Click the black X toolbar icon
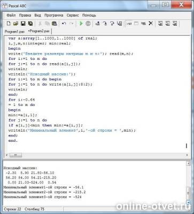Image resolution: width=194 pixels, height=214 pixels. tap(151, 24)
